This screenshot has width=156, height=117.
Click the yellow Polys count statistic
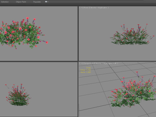click(85, 70)
